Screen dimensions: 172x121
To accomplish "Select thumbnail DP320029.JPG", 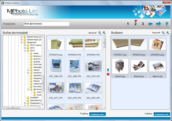I will (x=93, y=46).
